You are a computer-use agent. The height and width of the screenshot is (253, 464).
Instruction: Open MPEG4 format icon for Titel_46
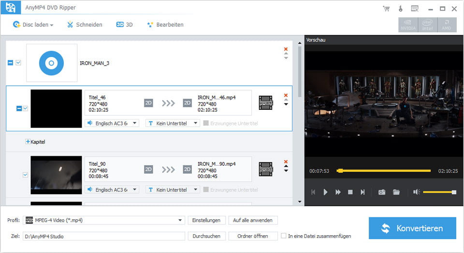point(265,103)
